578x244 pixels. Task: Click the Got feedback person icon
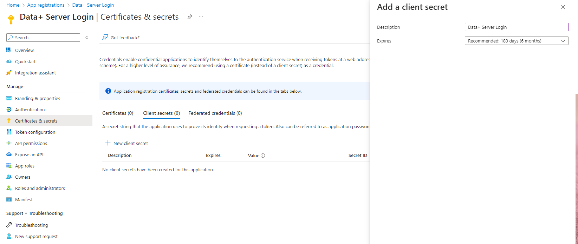tap(105, 38)
